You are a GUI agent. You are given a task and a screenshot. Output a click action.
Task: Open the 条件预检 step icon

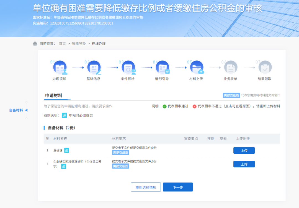(x=128, y=68)
